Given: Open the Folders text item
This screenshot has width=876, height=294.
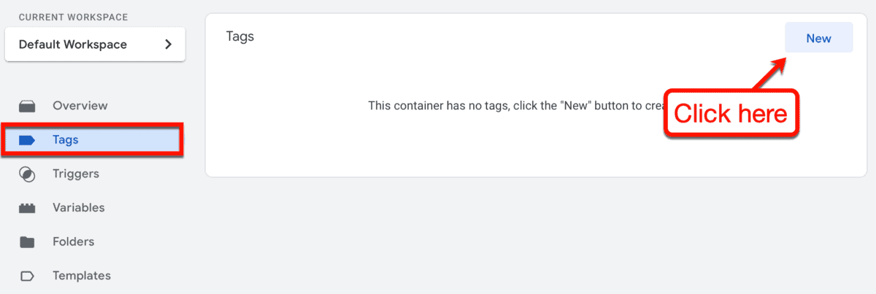Looking at the screenshot, I should (73, 241).
